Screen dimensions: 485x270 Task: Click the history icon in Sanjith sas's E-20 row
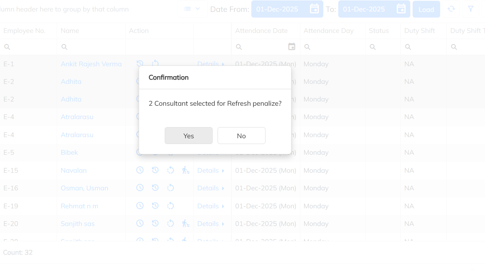(155, 223)
